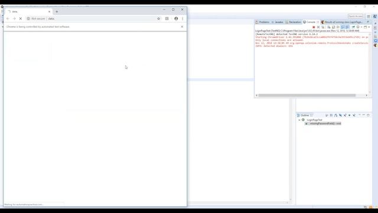Image resolution: width=378 pixels, height=213 pixels.
Task: Toggle show console when standard error changes
Action: pos(347,27)
